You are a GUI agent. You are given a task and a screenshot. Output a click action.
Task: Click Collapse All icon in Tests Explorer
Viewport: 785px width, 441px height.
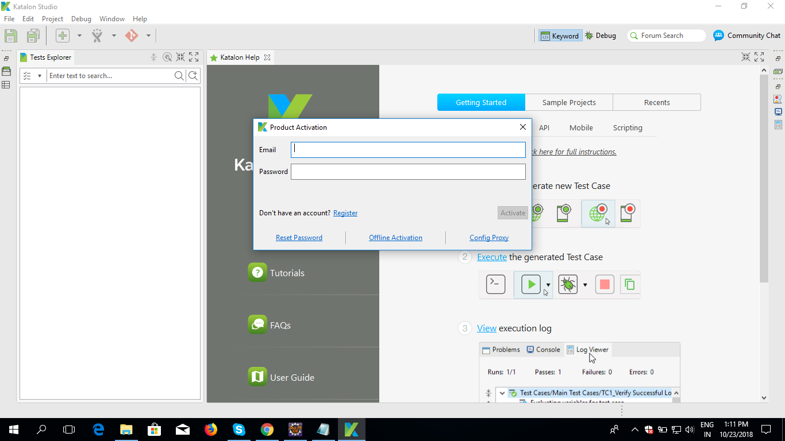153,57
